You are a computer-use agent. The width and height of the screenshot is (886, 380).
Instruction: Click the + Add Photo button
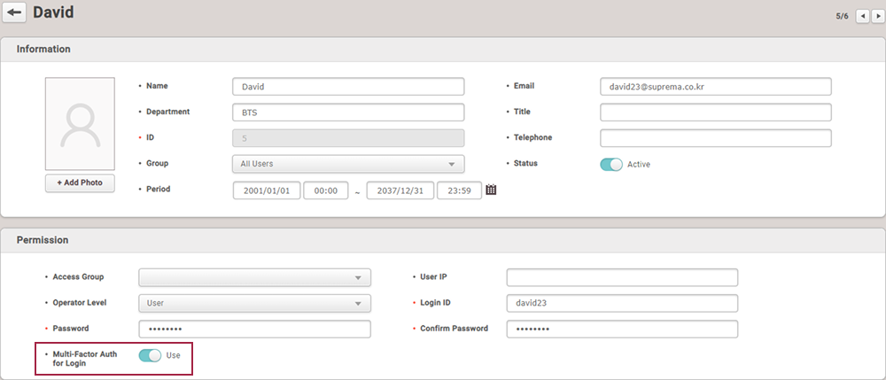[81, 183]
